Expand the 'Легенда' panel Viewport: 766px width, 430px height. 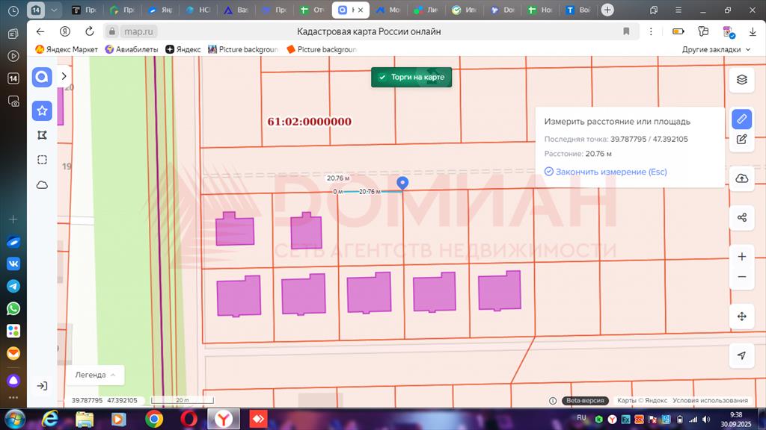(x=95, y=375)
